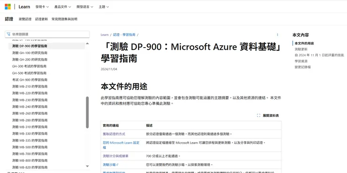Open the 發現卡 dropdown menu

click(x=42, y=7)
